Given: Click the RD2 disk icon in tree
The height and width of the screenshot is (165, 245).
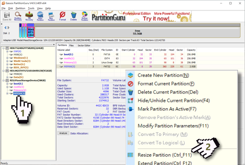Looking at the screenshot, I should point(7,80).
